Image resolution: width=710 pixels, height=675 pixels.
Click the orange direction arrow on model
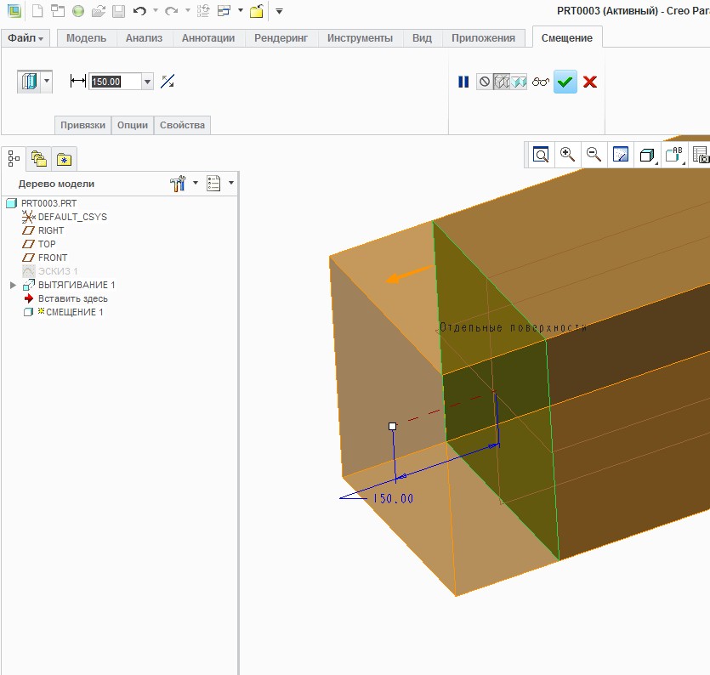(x=409, y=275)
